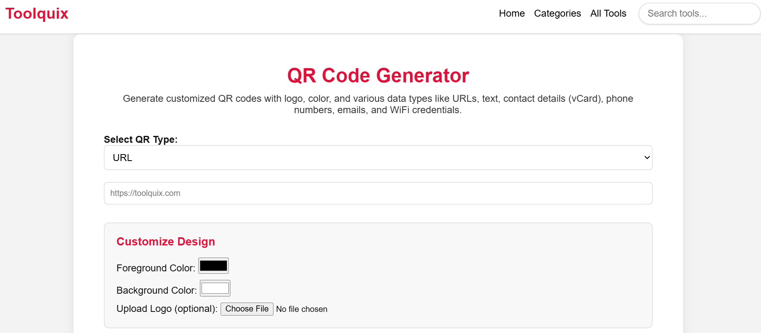
Task: Click the Customize Design section heading
Action: (165, 241)
